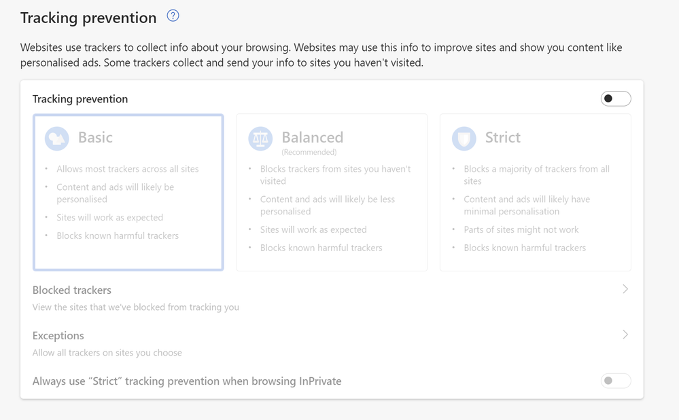The image size is (679, 420).
Task: Click the Balanced scales icon
Action: point(260,138)
